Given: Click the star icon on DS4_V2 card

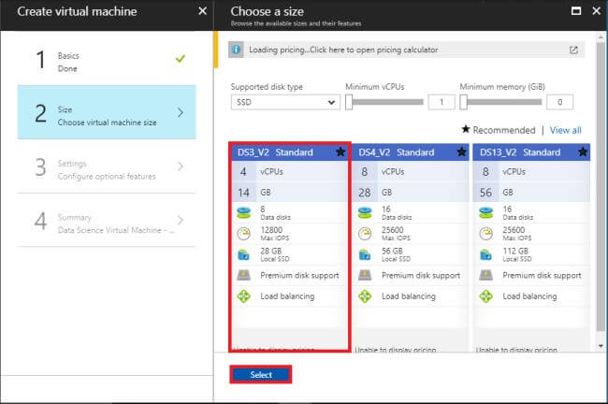Looking at the screenshot, I should (461, 151).
